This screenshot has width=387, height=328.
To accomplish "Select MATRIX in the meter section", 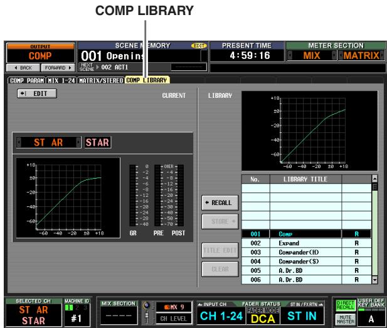I will point(361,55).
